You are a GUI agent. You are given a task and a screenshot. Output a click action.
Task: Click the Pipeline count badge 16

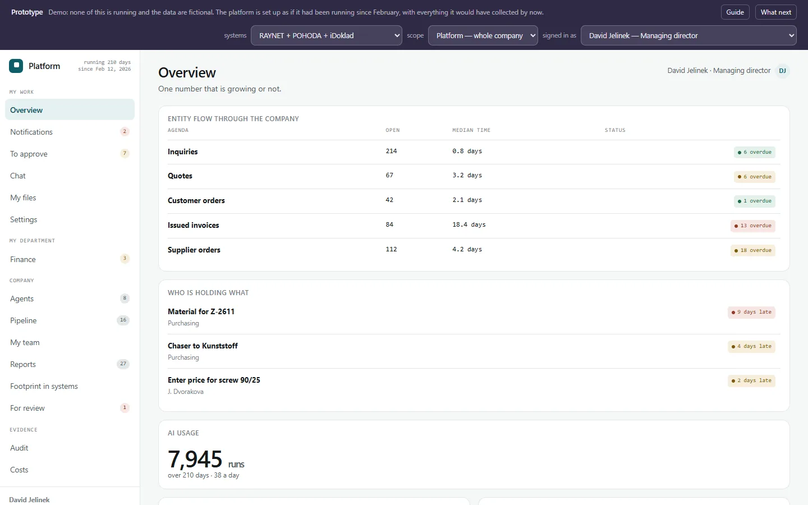(123, 320)
